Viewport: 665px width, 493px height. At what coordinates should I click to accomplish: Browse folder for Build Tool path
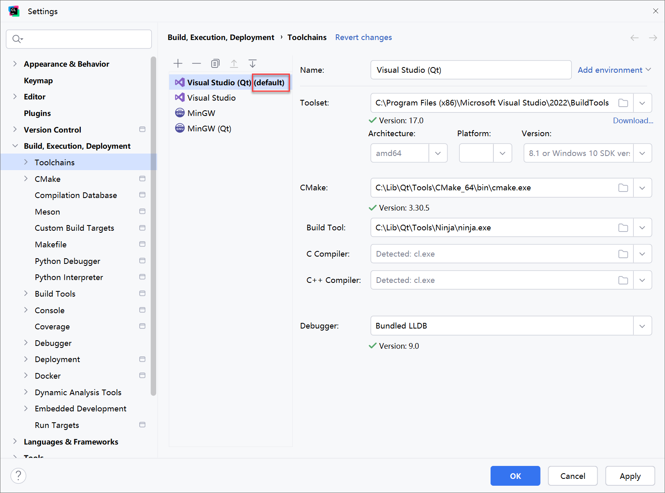pos(623,228)
